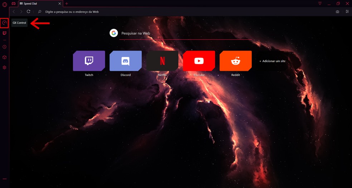Open the YouTube speed dial tile
The height and width of the screenshot is (188, 352).
pos(199,61)
